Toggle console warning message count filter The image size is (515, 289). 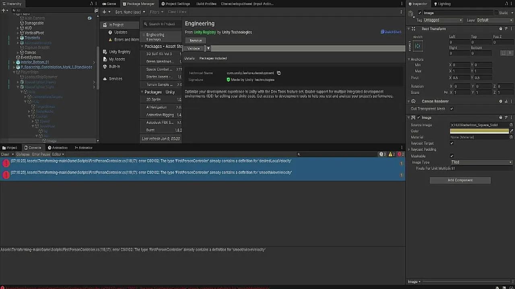[391, 154]
